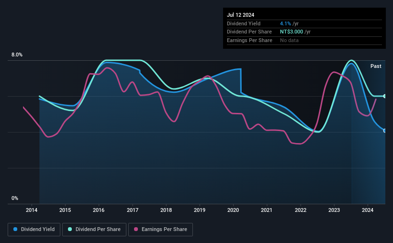Click the 8.0% y-axis label
This screenshot has width=393, height=243.
(x=17, y=55)
